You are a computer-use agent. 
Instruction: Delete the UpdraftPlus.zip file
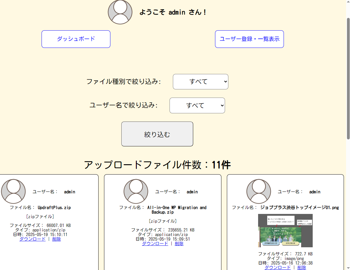(56, 239)
